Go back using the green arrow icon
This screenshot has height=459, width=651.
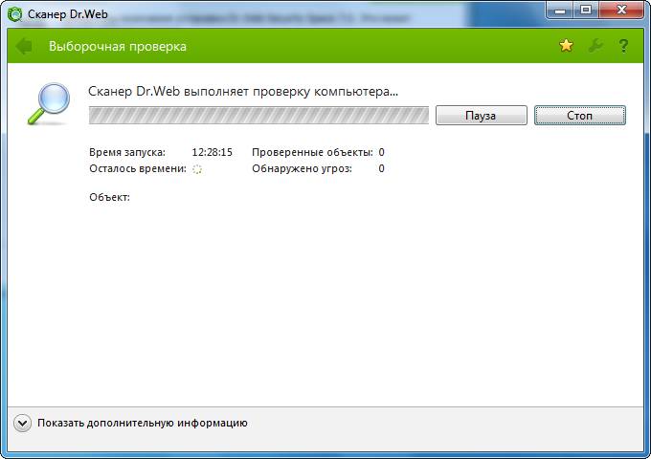(x=24, y=46)
